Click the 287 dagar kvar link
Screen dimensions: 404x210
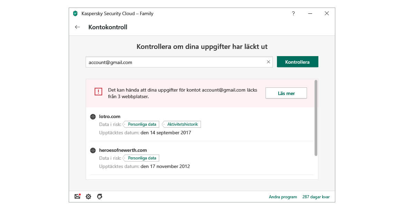click(316, 197)
